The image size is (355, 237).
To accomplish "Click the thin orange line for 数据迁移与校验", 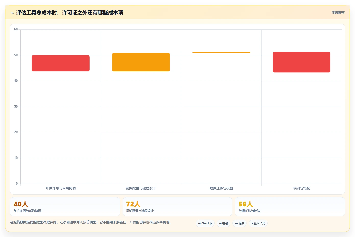I will click(221, 53).
